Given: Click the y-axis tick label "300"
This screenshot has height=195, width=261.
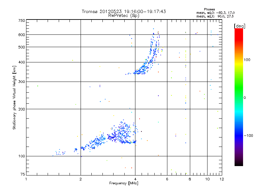Looking at the screenshot, I should (x=22, y=82).
